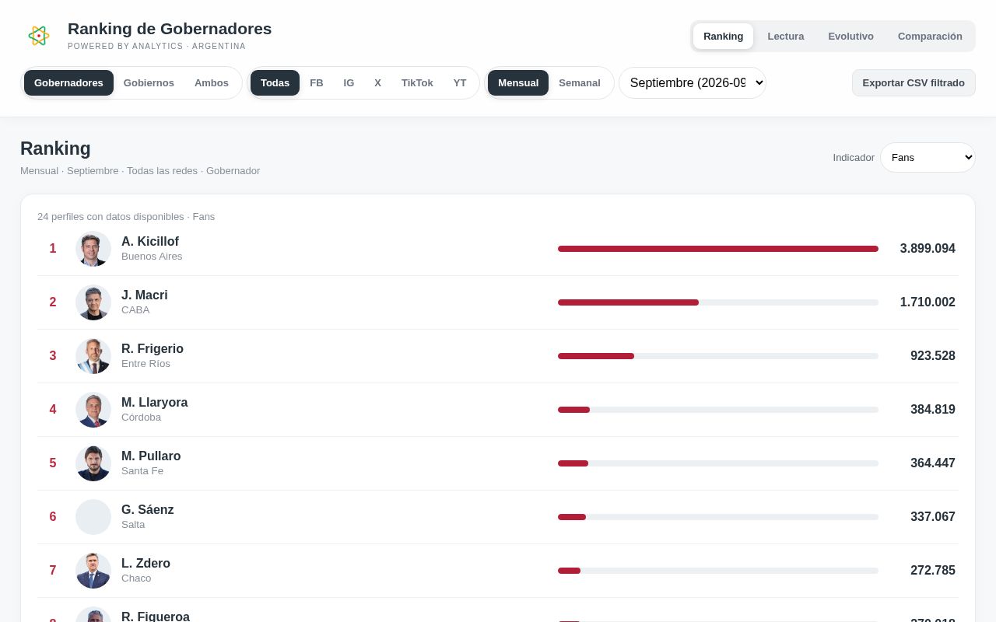
Task: Open A. Kicillof's profile photo
Action: pos(93,249)
